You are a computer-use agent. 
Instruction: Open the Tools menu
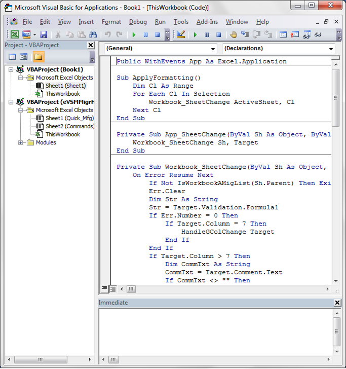(181, 22)
